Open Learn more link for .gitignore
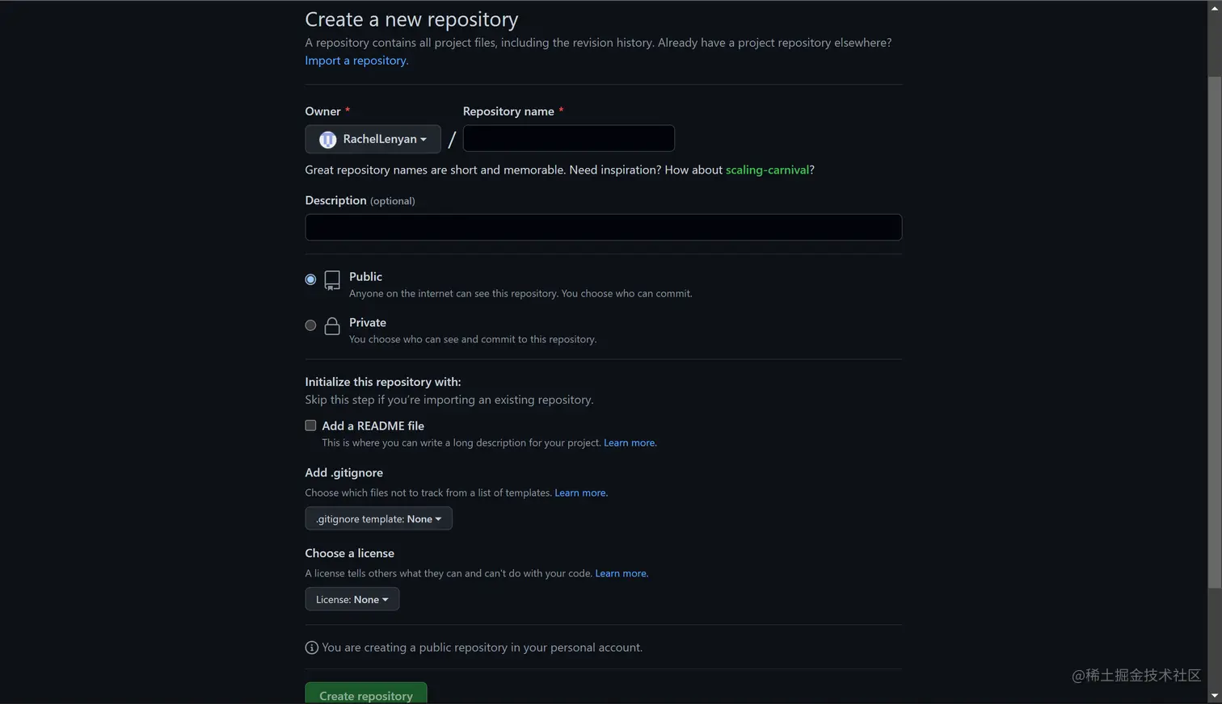The height and width of the screenshot is (704, 1222). coord(580,492)
